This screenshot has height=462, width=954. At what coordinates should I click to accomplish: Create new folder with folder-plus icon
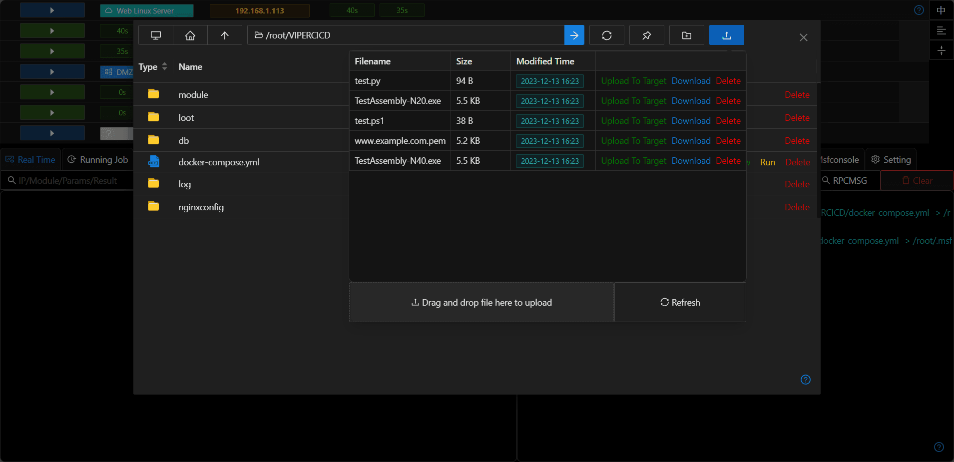coord(687,35)
